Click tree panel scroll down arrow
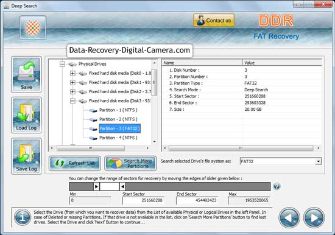The image size is (335, 235). [x=154, y=142]
